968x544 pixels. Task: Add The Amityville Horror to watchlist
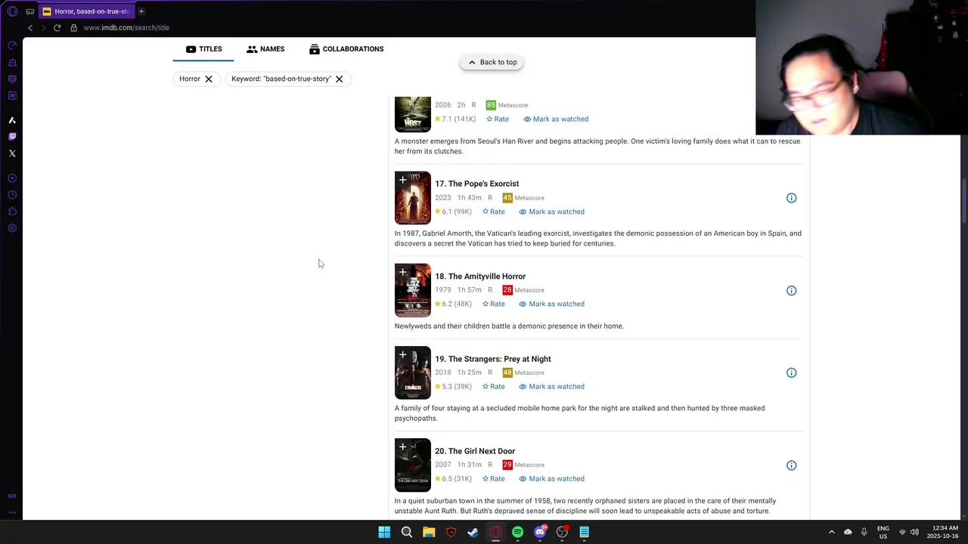pyautogui.click(x=402, y=272)
